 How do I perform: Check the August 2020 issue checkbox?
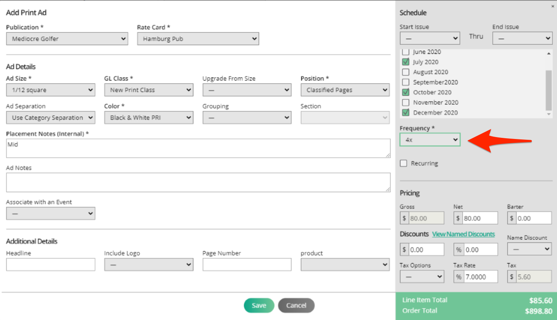pyautogui.click(x=406, y=72)
